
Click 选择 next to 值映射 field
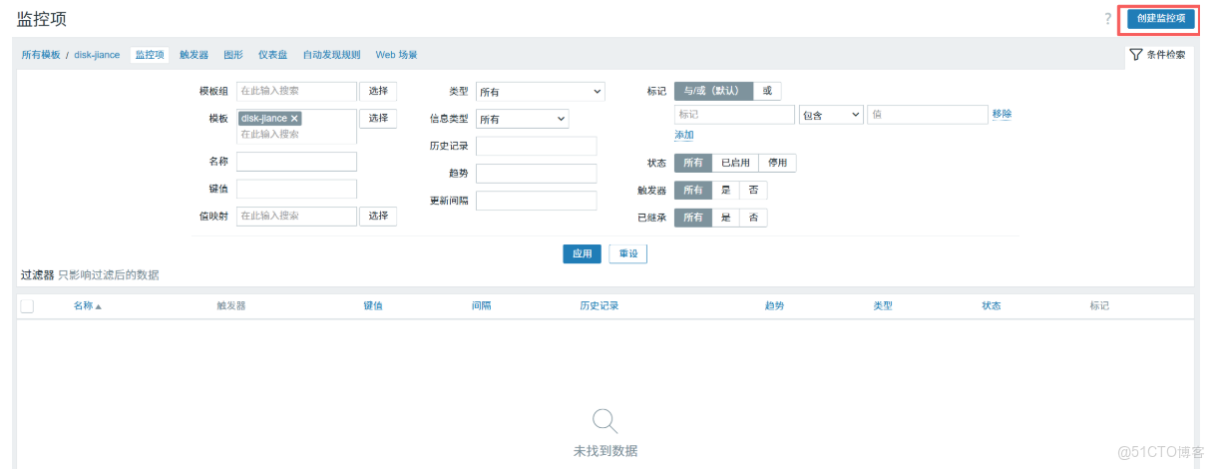[378, 216]
